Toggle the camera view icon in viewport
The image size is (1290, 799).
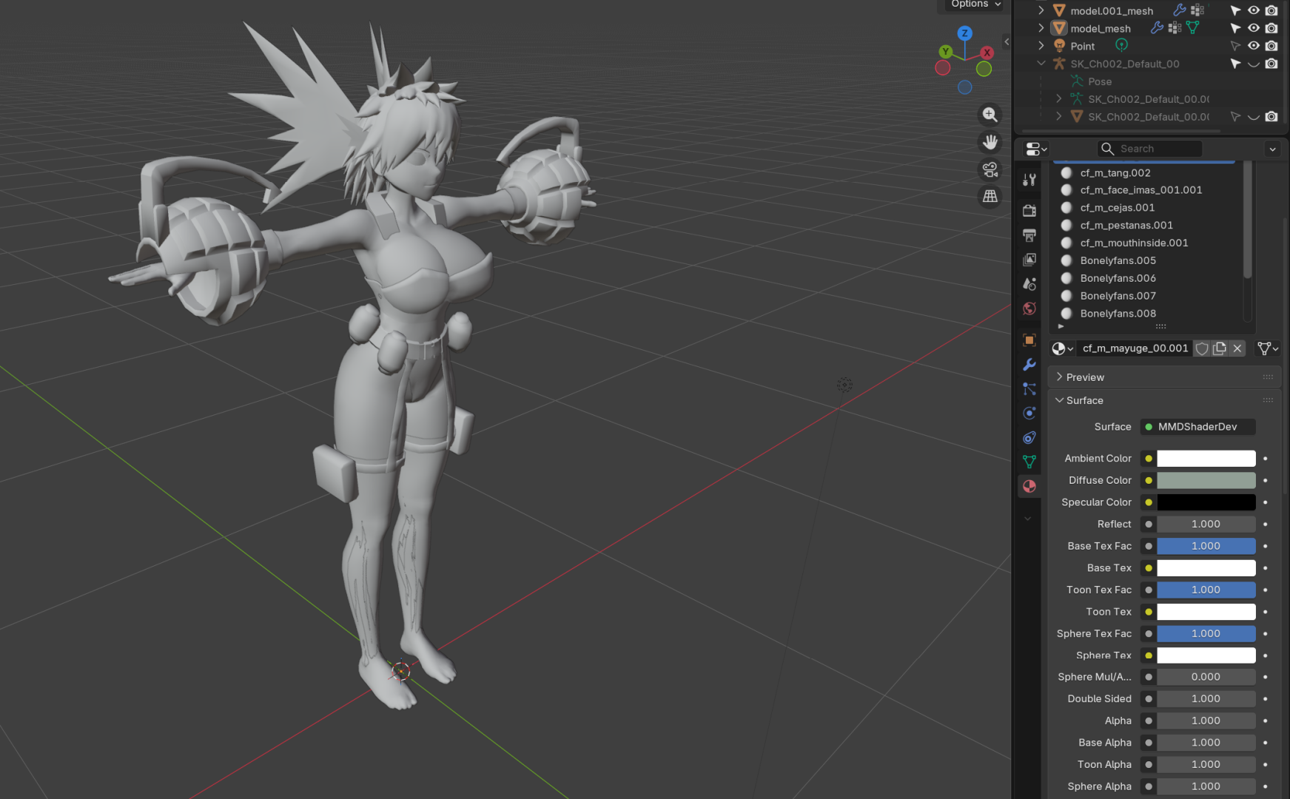(990, 169)
